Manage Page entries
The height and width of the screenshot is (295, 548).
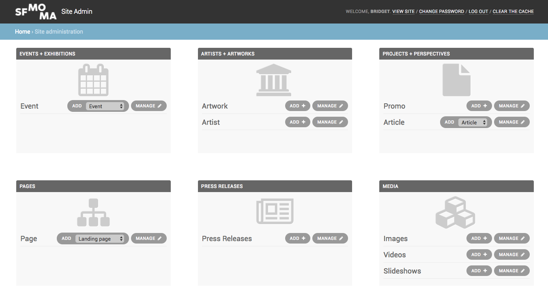[149, 239]
